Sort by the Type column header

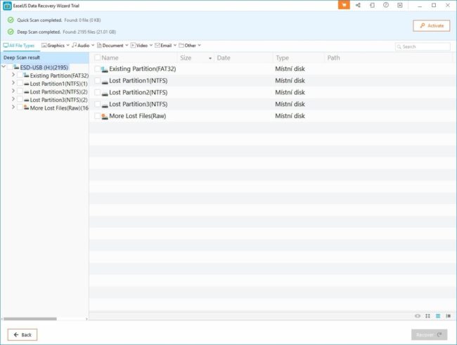pyautogui.click(x=298, y=58)
